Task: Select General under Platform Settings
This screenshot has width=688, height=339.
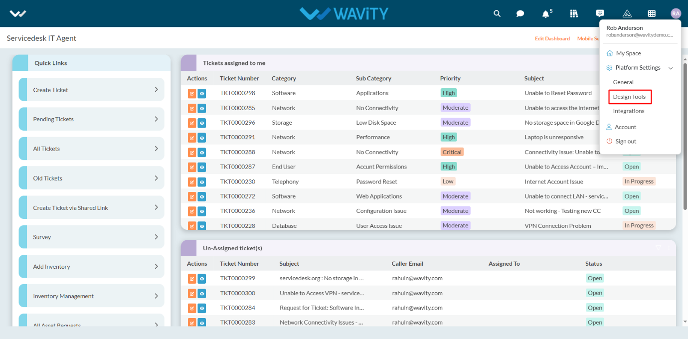Action: click(x=623, y=82)
